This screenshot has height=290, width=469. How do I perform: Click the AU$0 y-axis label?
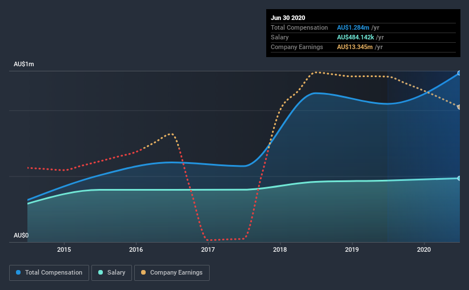click(21, 235)
